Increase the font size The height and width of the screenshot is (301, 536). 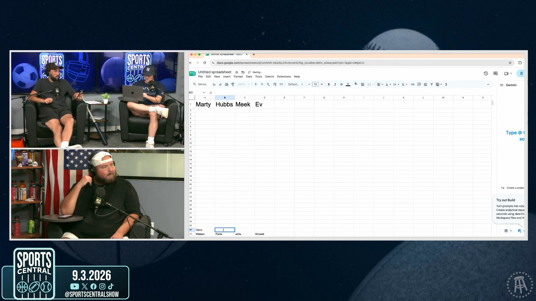[x=322, y=84]
